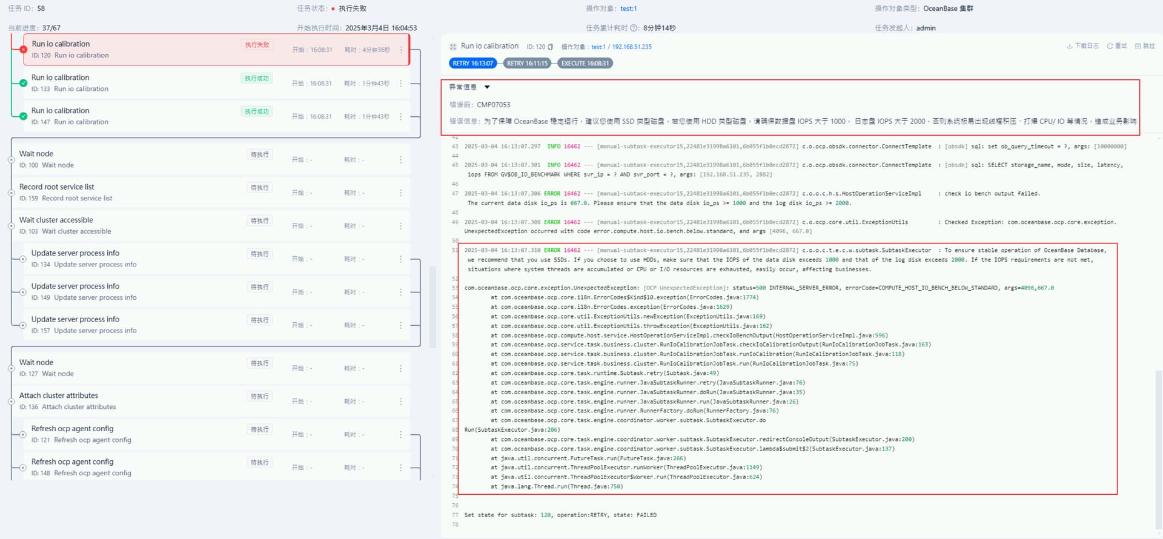Open more menu for failed subtask 120
This screenshot has width=1163, height=539.
(401, 50)
